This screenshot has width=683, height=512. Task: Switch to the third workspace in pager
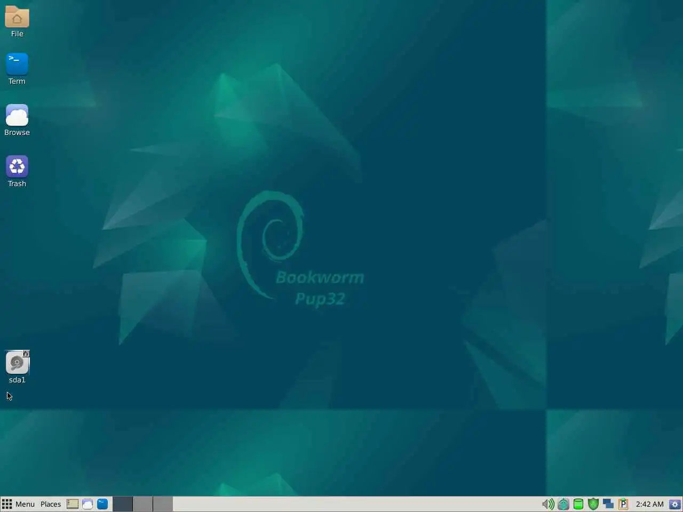[163, 504]
